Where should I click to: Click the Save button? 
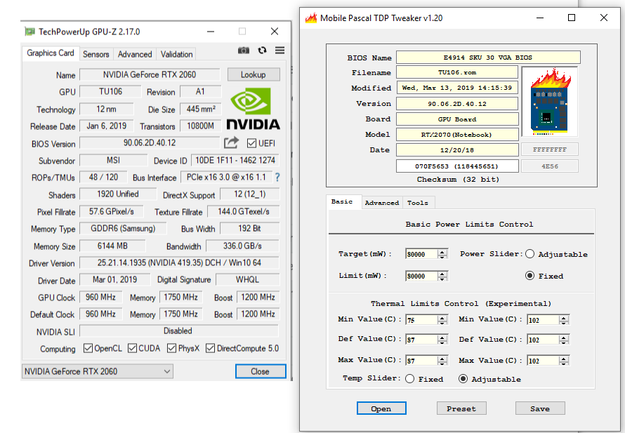point(540,408)
